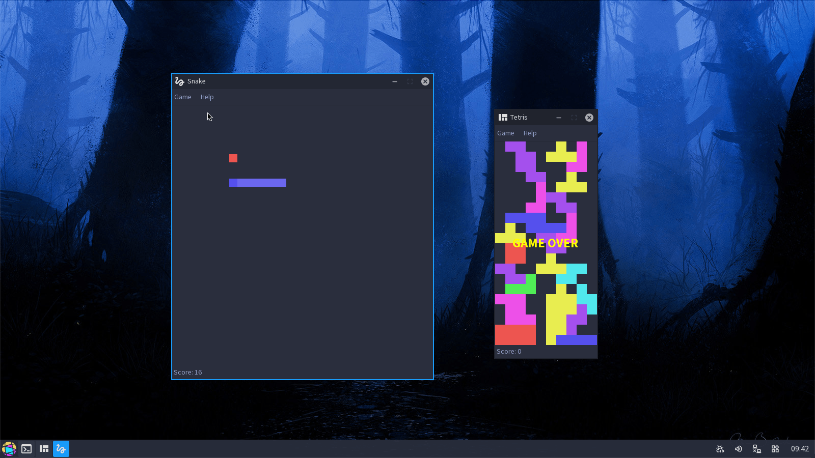Click the red food square in Snake
Image resolution: width=815 pixels, height=458 pixels.
pos(233,158)
